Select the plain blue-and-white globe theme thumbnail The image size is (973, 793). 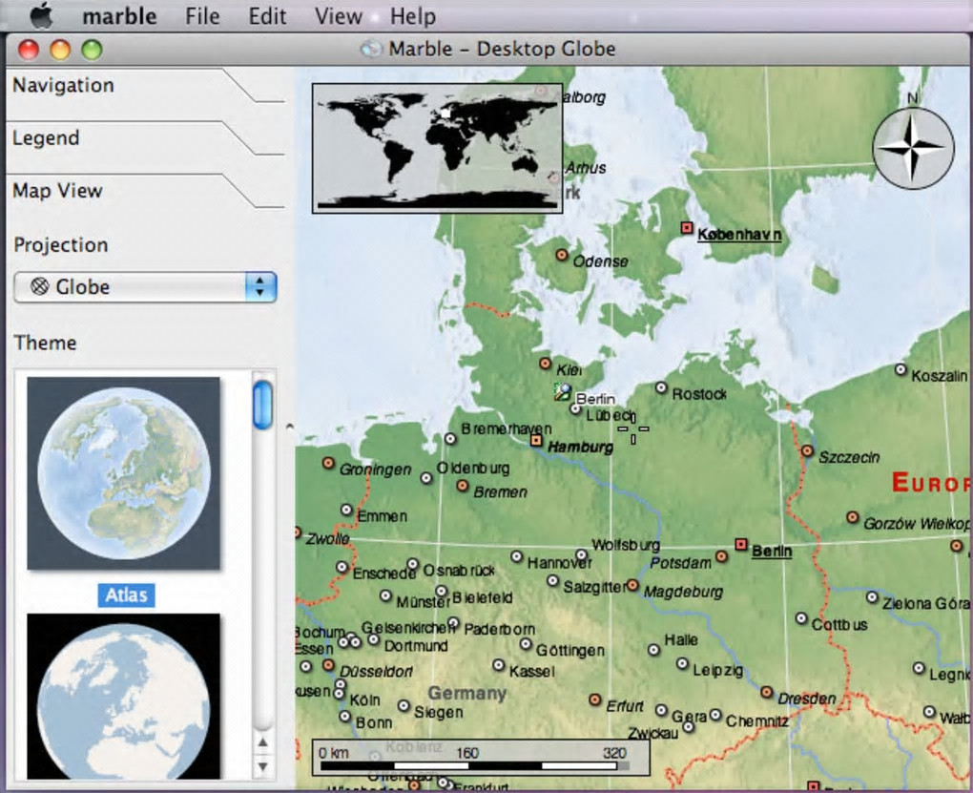pyautogui.click(x=123, y=696)
